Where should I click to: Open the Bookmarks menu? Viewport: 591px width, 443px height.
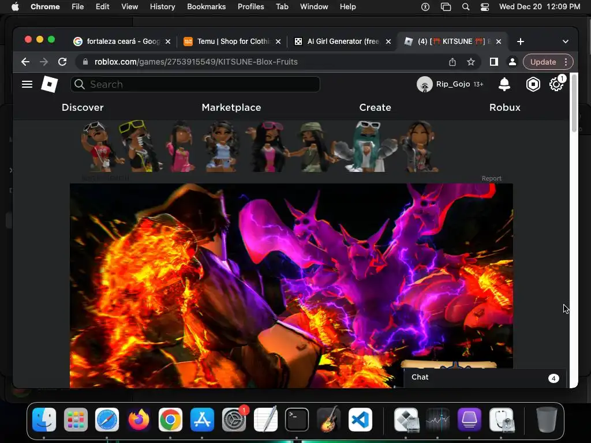click(207, 7)
